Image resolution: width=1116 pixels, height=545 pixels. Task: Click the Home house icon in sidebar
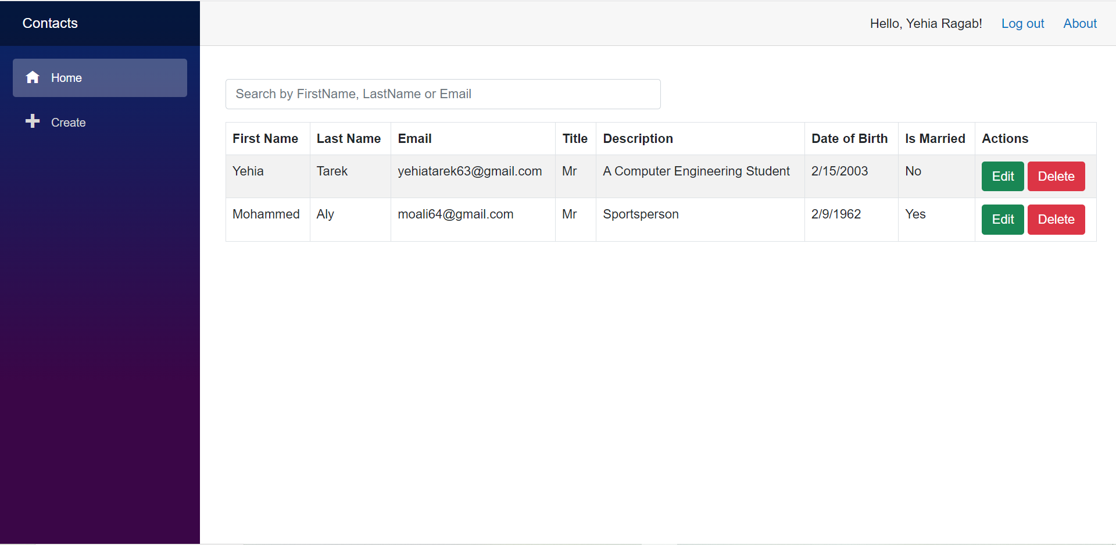click(x=32, y=77)
